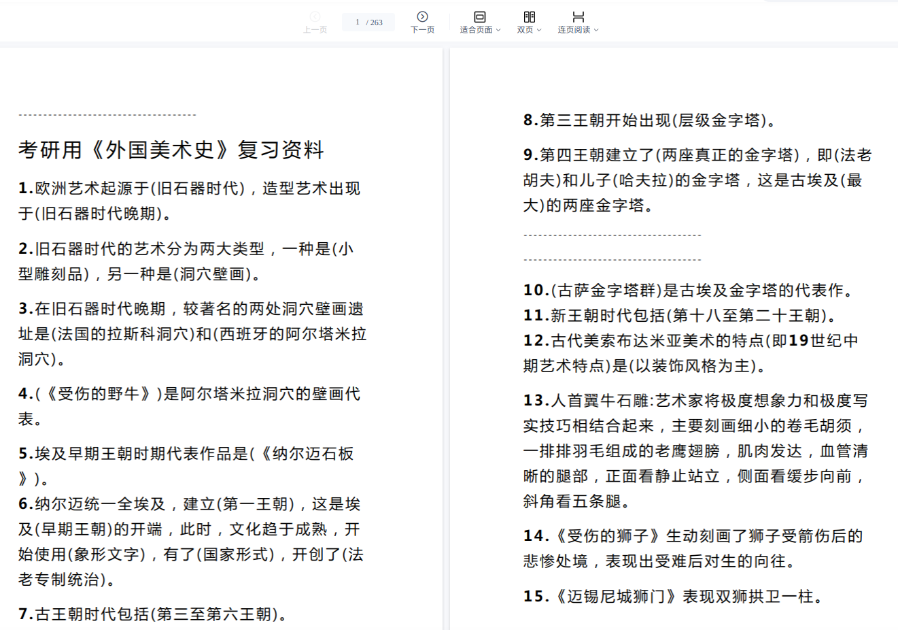Select the 适合页面 label in toolbar
Screen dimensions: 898x630
[x=476, y=30]
